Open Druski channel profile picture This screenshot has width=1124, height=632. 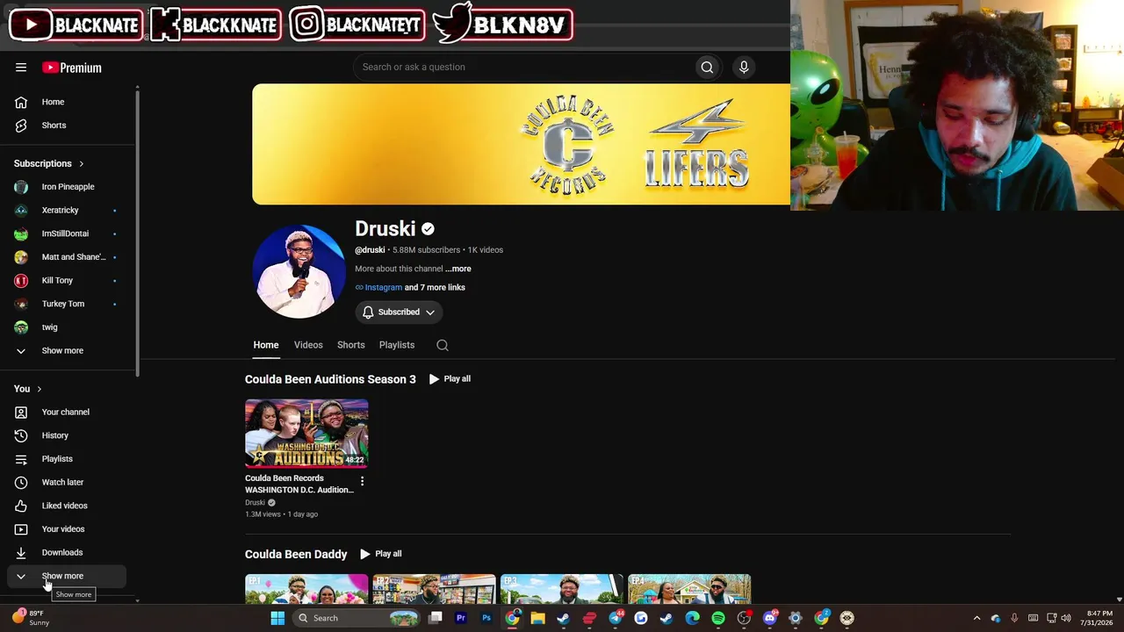(299, 271)
